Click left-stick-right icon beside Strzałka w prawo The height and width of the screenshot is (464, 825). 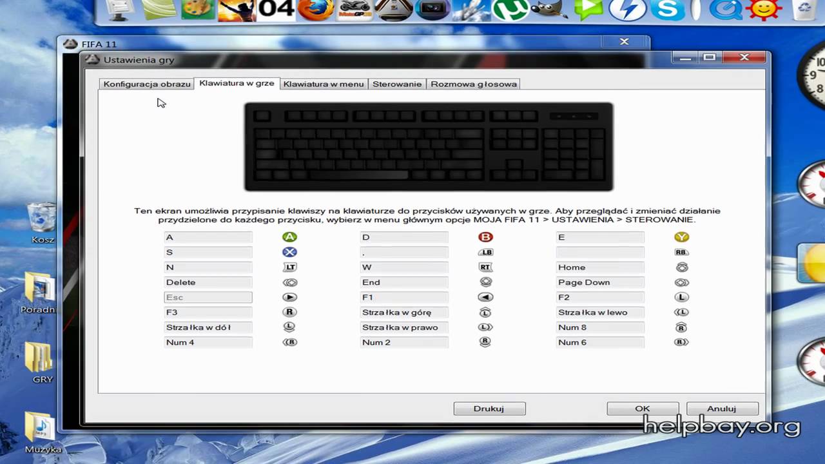tap(485, 327)
